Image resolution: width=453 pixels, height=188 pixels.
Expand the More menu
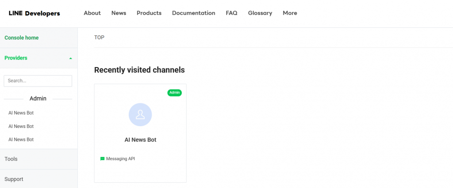point(290,13)
